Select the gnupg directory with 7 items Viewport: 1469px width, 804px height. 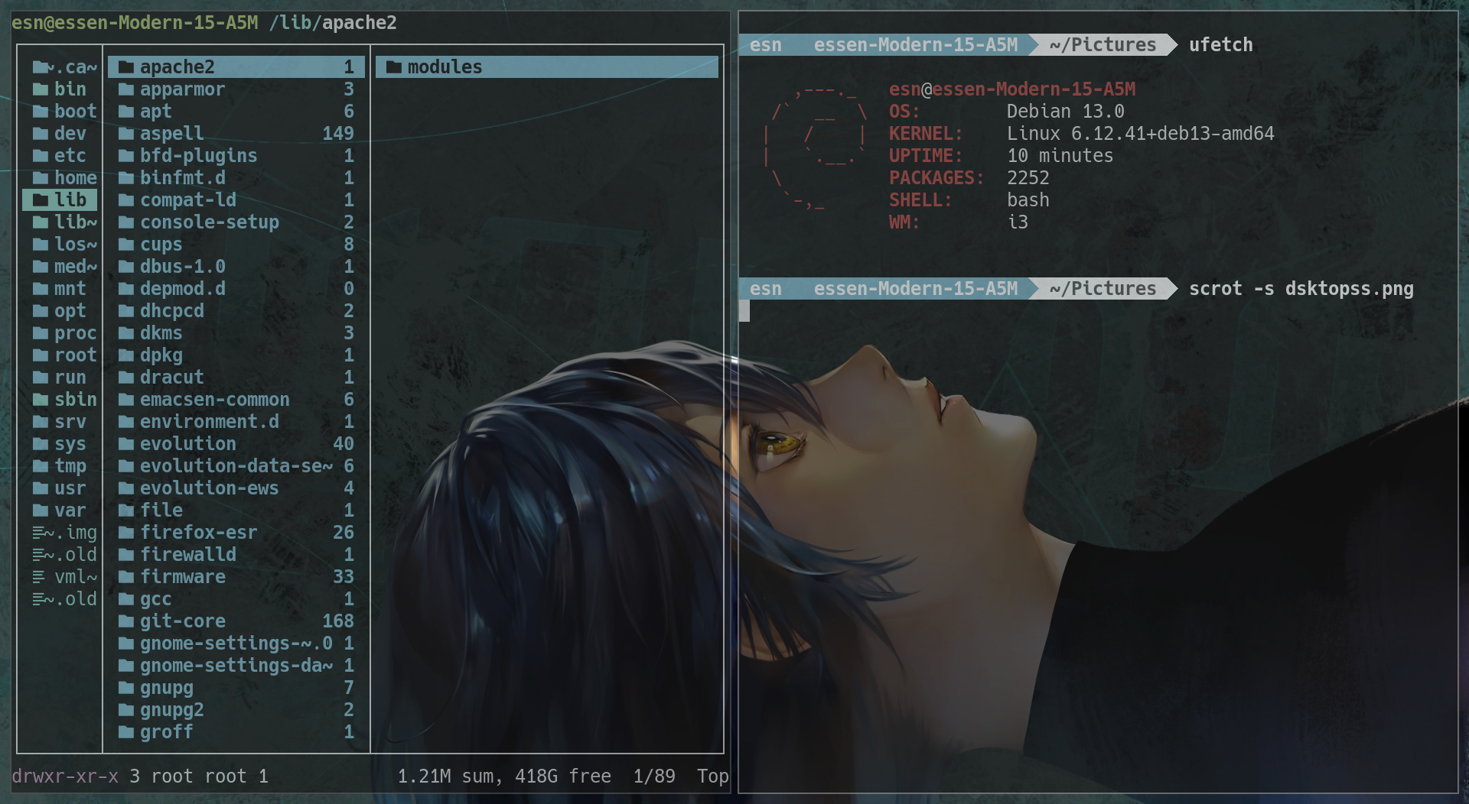click(236, 688)
